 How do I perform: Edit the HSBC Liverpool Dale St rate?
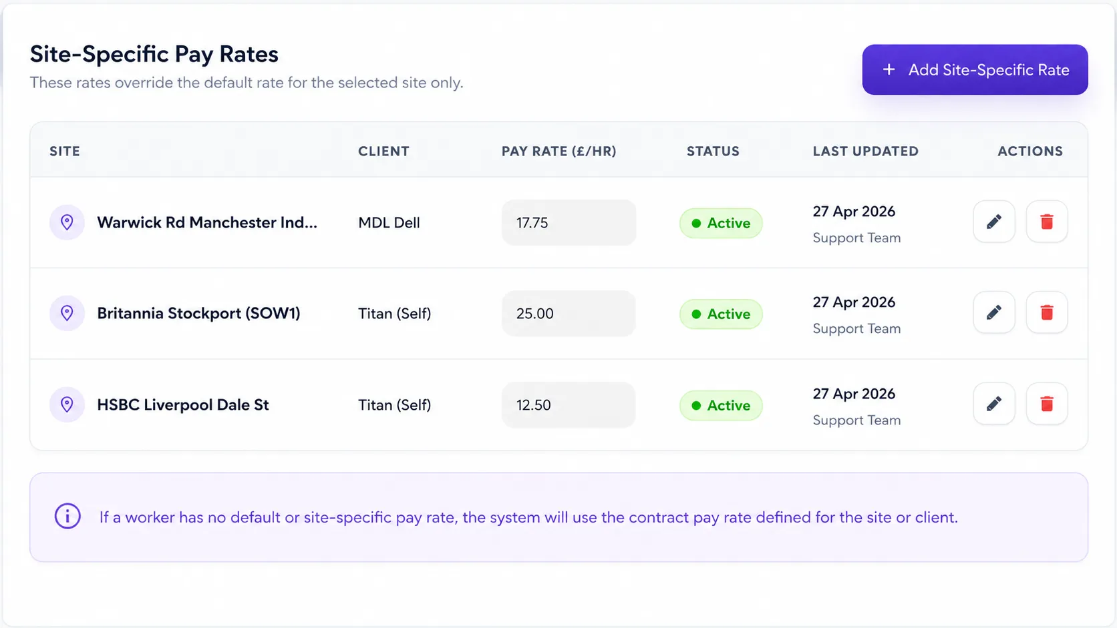coord(994,404)
